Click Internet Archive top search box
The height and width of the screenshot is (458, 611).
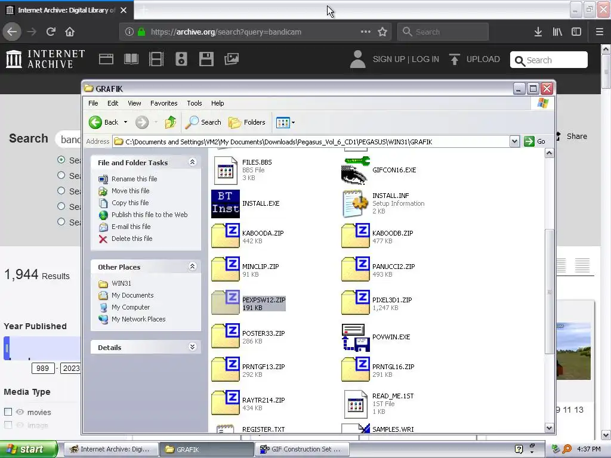click(x=549, y=60)
